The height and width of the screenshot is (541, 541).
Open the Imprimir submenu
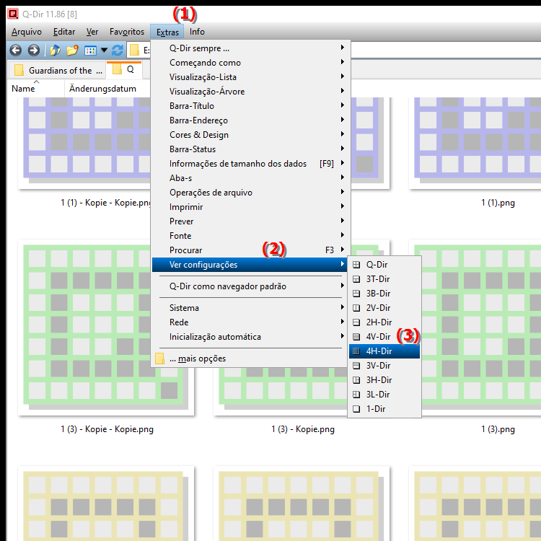pyautogui.click(x=250, y=207)
